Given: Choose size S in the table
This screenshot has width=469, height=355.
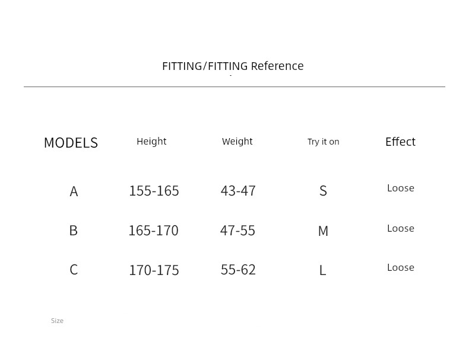Looking at the screenshot, I should tap(323, 191).
